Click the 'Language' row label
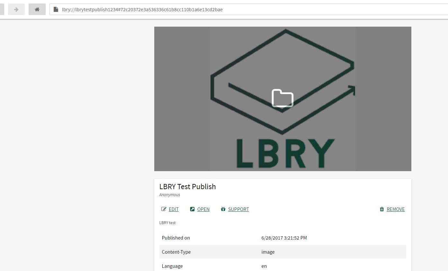The image size is (448, 271). coord(172,266)
